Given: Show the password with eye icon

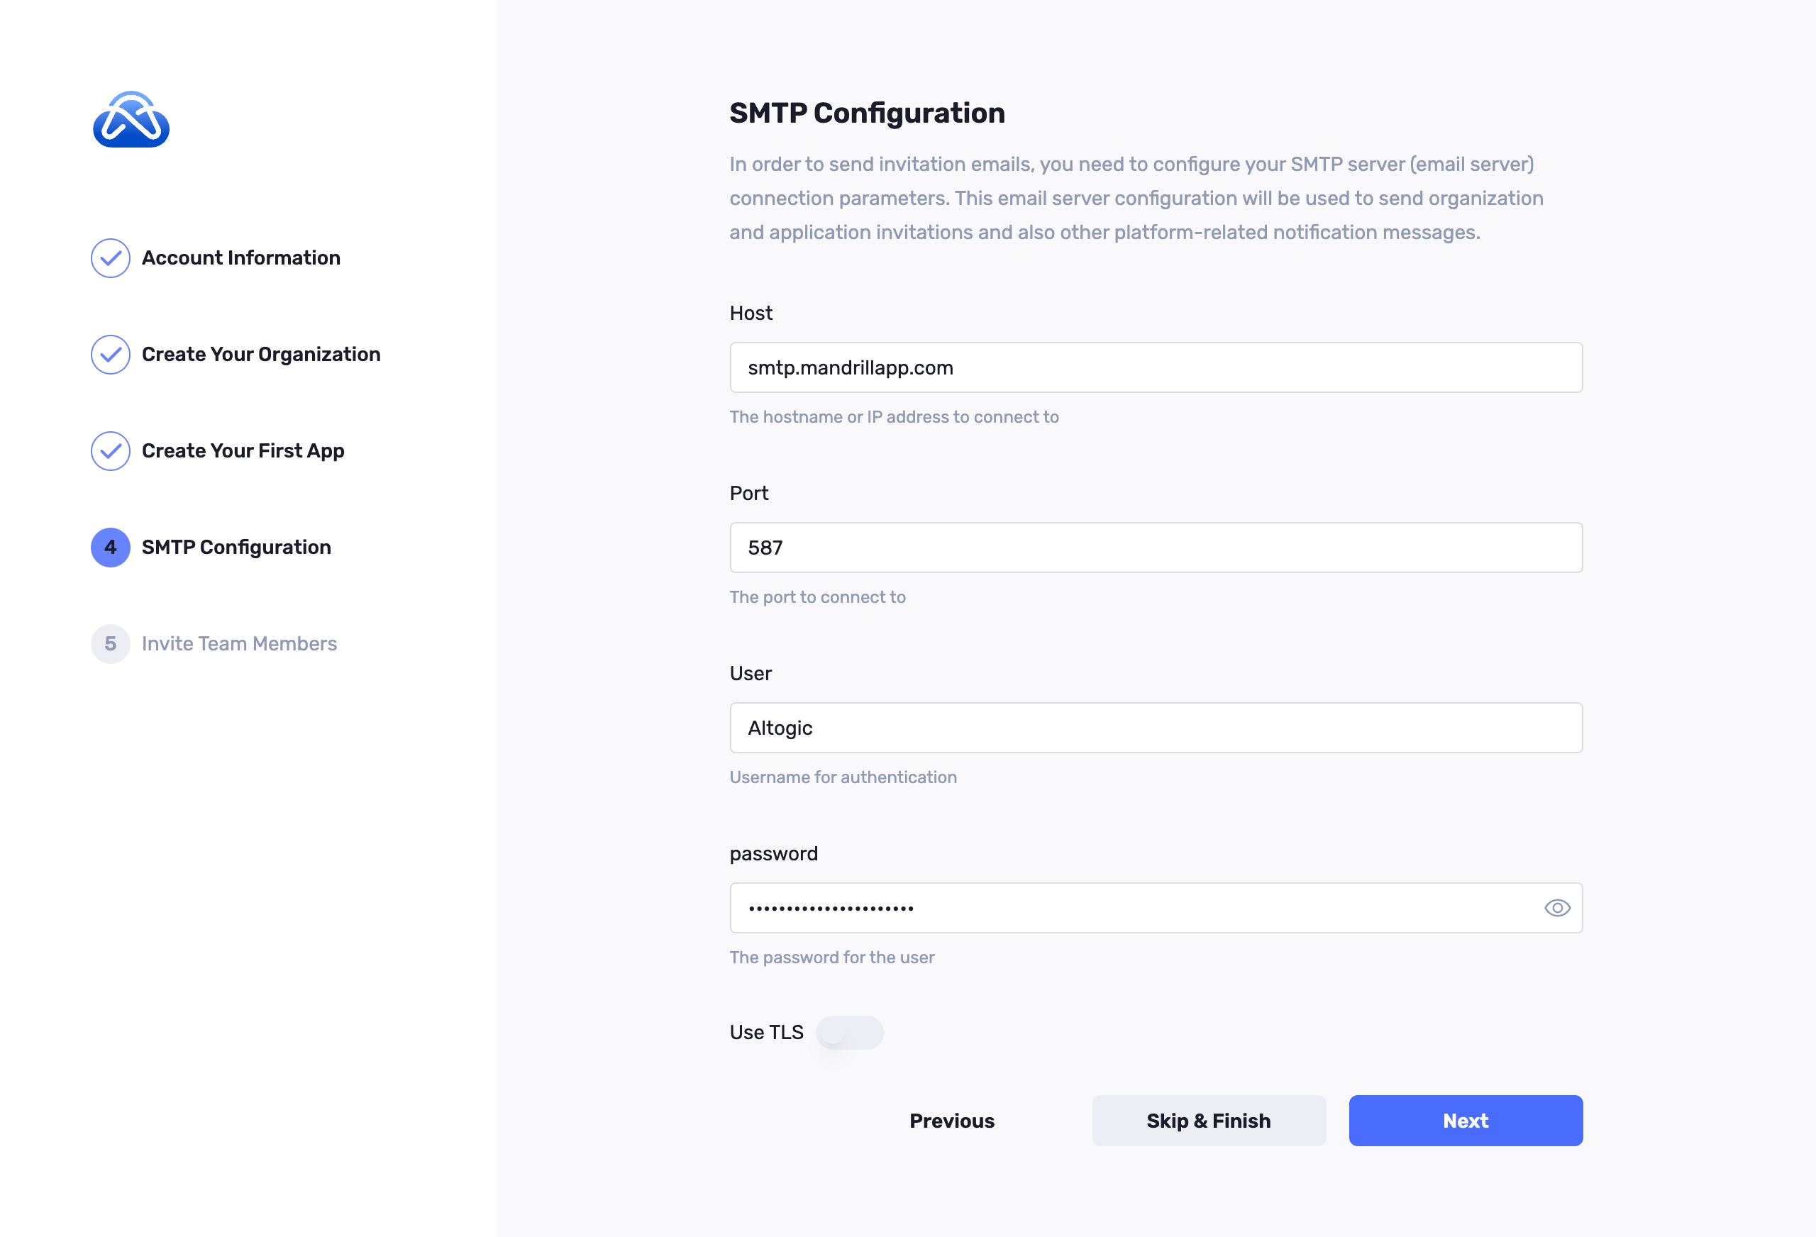Looking at the screenshot, I should [1556, 908].
